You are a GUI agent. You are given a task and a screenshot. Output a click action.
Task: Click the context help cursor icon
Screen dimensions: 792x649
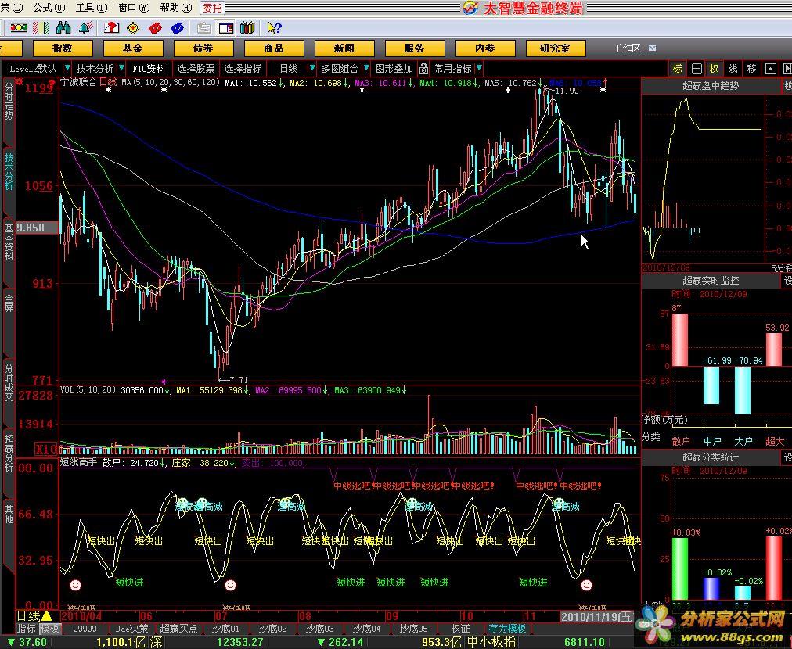(274, 27)
